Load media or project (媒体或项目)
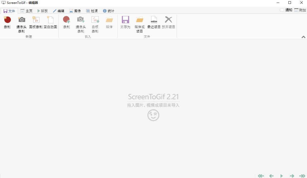 tap(139, 24)
